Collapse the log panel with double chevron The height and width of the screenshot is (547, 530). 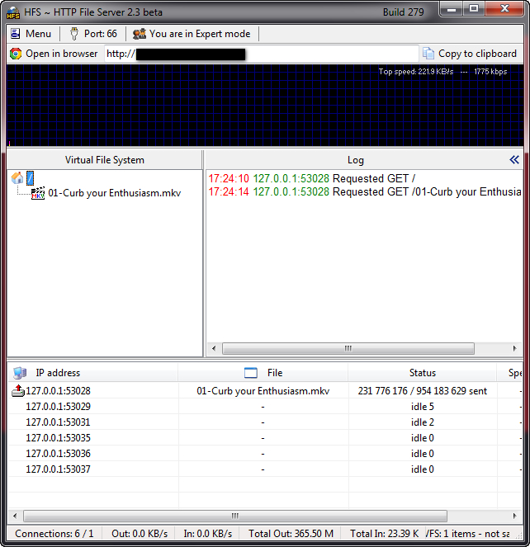point(514,160)
